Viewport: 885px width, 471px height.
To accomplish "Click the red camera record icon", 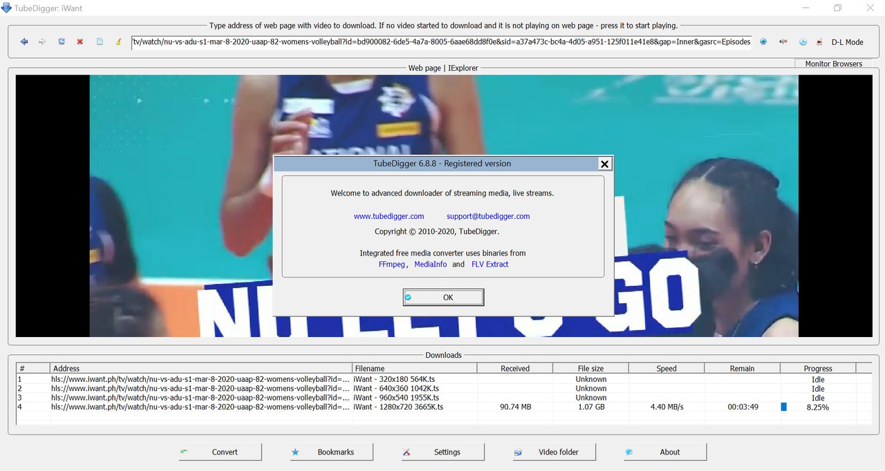I will pos(819,41).
